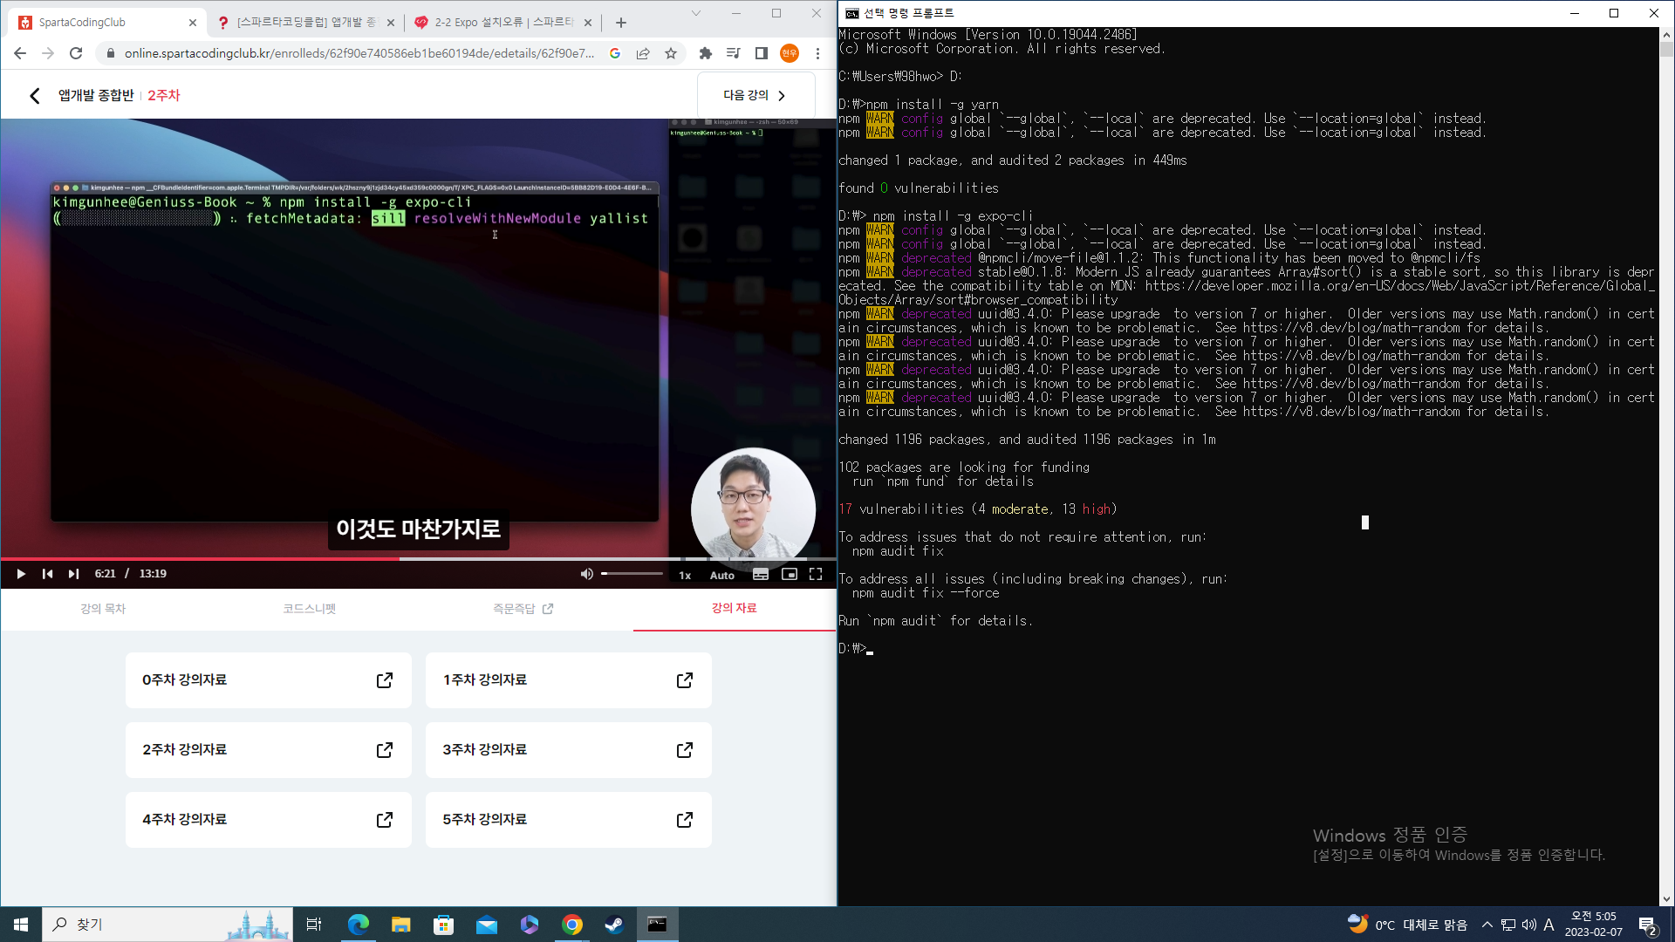Show hidden system tray icons
The height and width of the screenshot is (942, 1675).
tap(1487, 925)
